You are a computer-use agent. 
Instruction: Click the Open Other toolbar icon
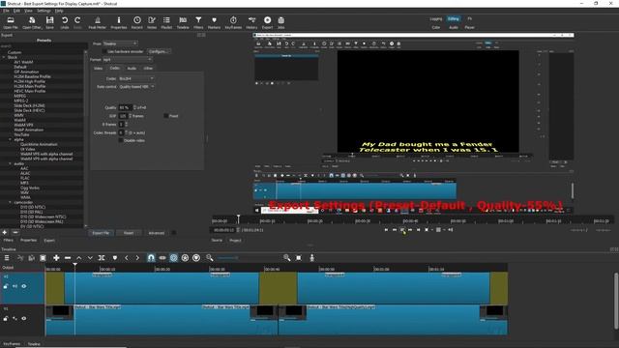(x=32, y=22)
